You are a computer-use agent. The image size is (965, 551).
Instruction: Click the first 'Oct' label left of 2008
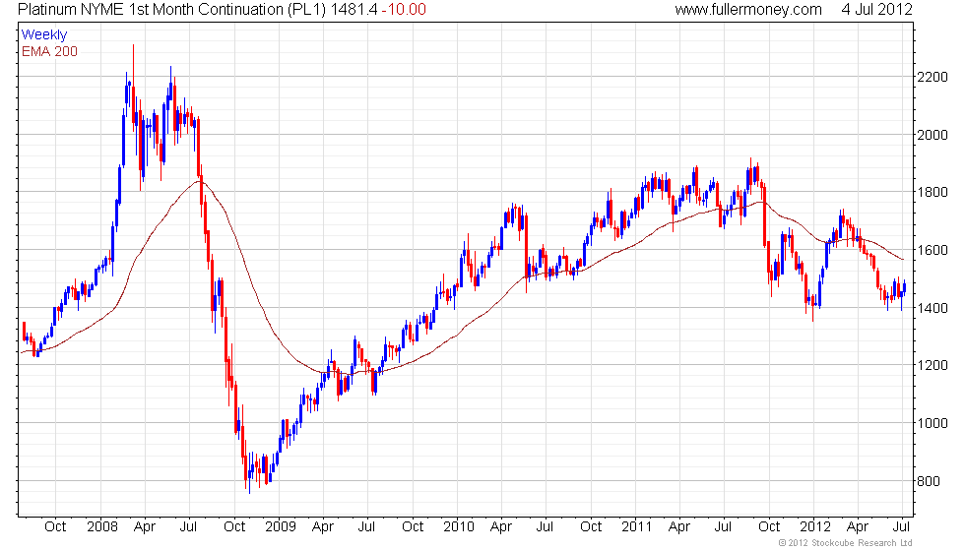click(55, 527)
